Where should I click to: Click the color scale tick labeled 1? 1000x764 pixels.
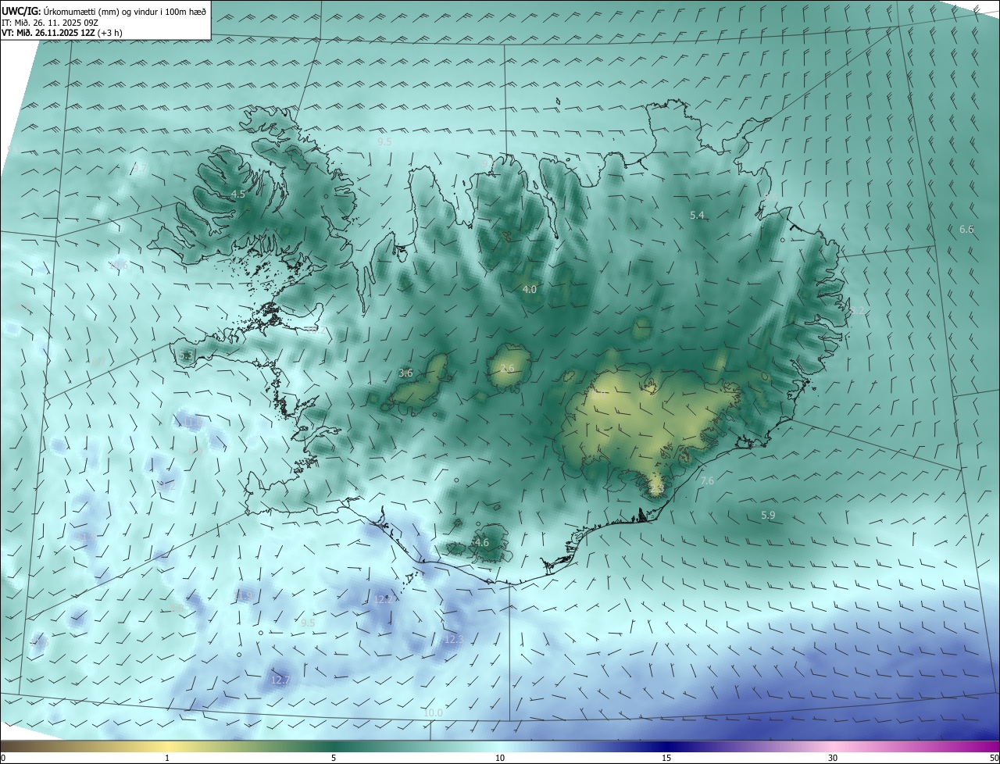coord(167,758)
